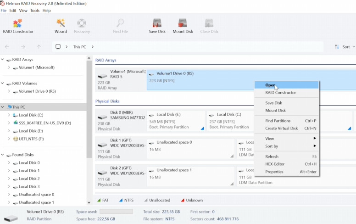
Task: Open the Help menu
Action: tap(46, 11)
